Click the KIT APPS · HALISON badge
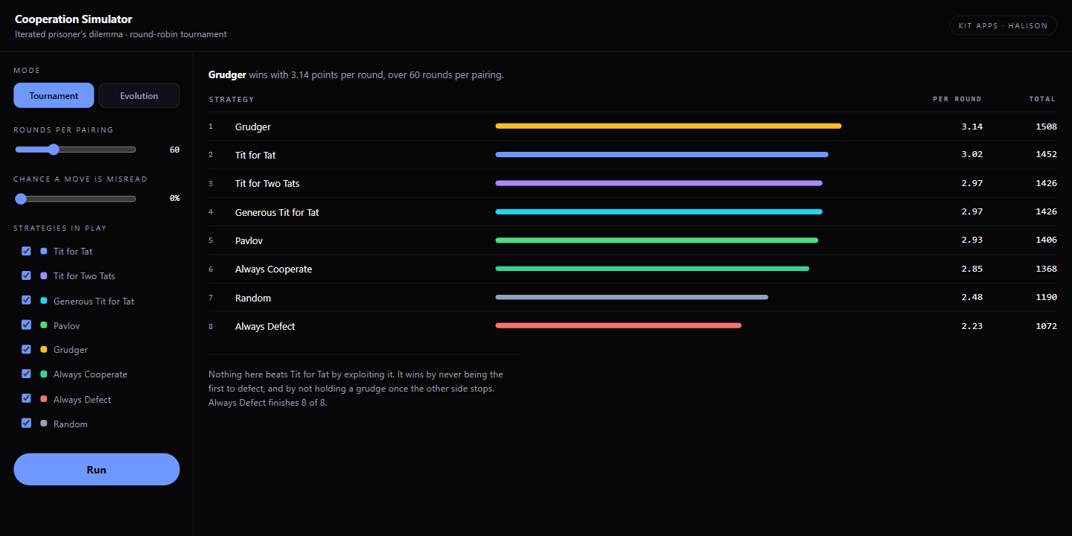The height and width of the screenshot is (536, 1072). click(1003, 25)
